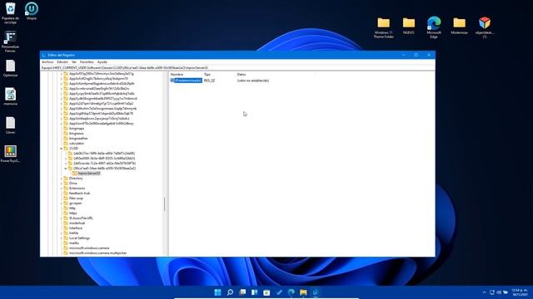Open the Edición menu

[x=62, y=62]
